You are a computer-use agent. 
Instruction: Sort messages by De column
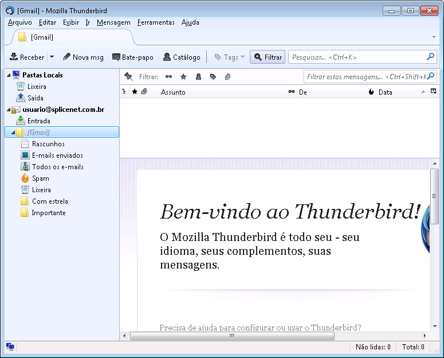click(331, 92)
